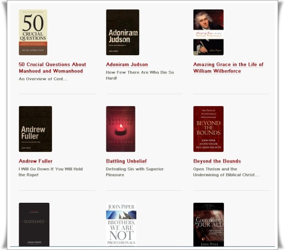
Task: Click the I Will Go Down subtitle text
Action: pos(51,172)
